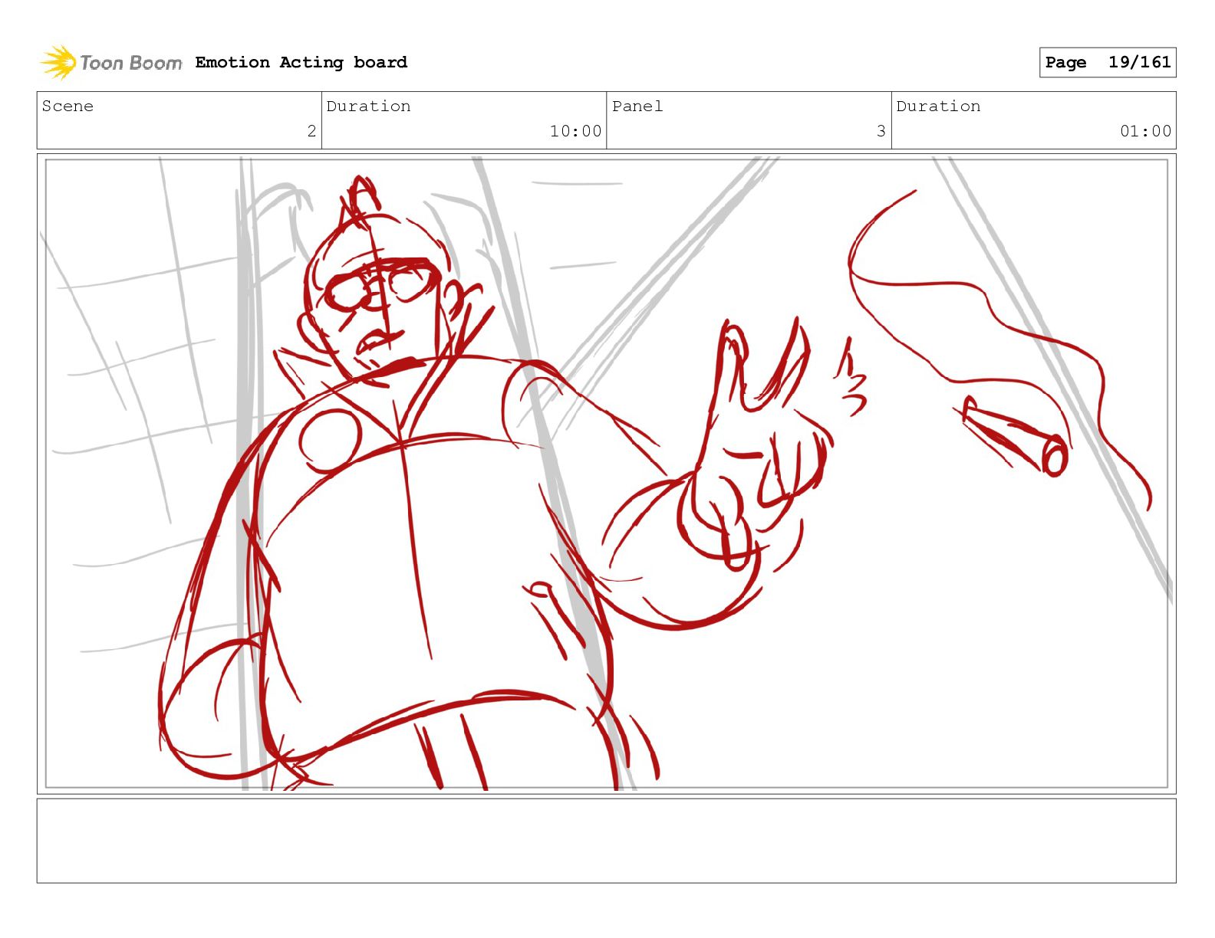Click the 'Page 19/161' box
The image size is (1215, 938).
click(1108, 62)
